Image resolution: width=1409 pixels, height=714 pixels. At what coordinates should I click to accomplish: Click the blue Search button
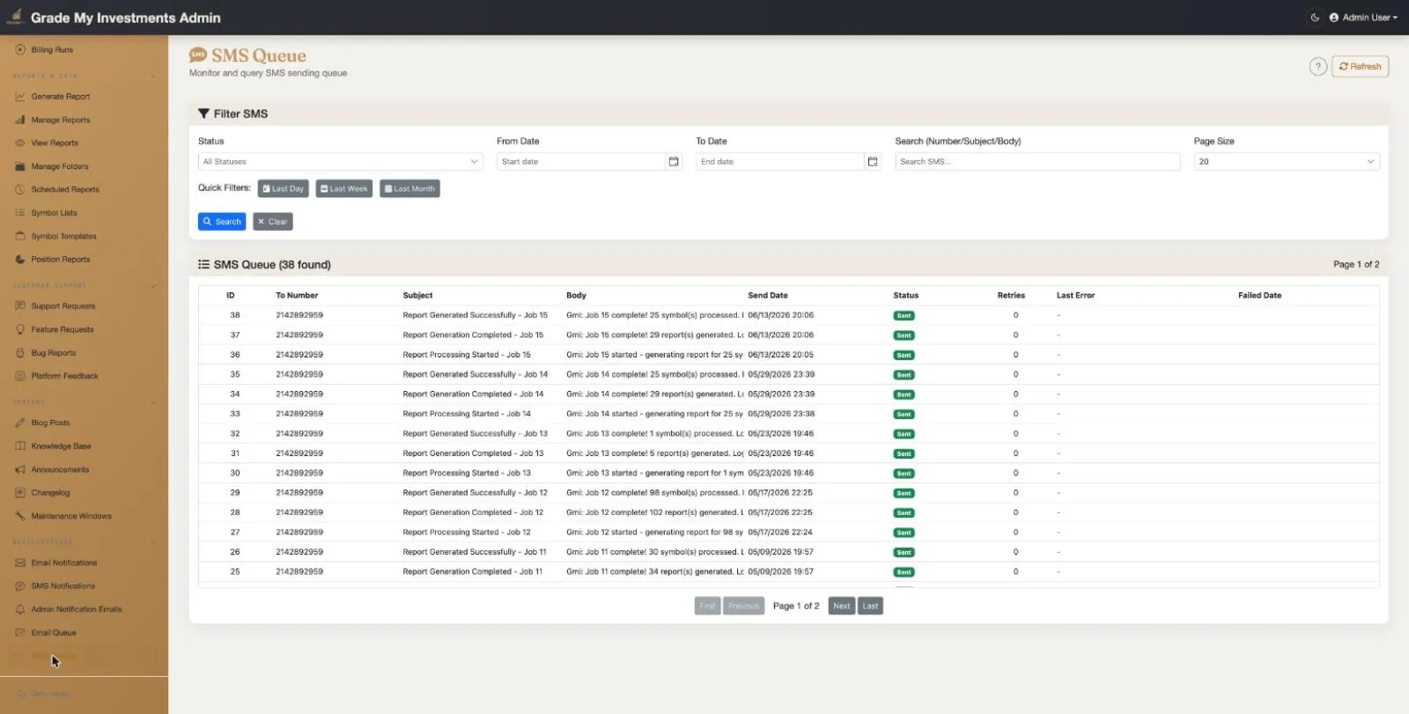(222, 222)
